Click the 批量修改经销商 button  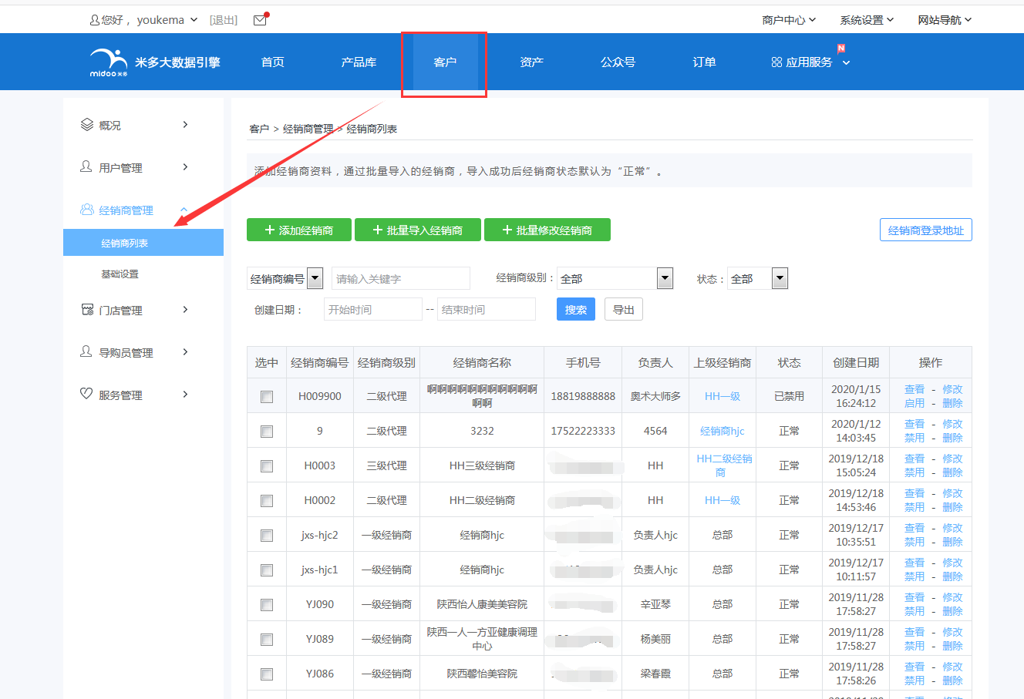(547, 230)
